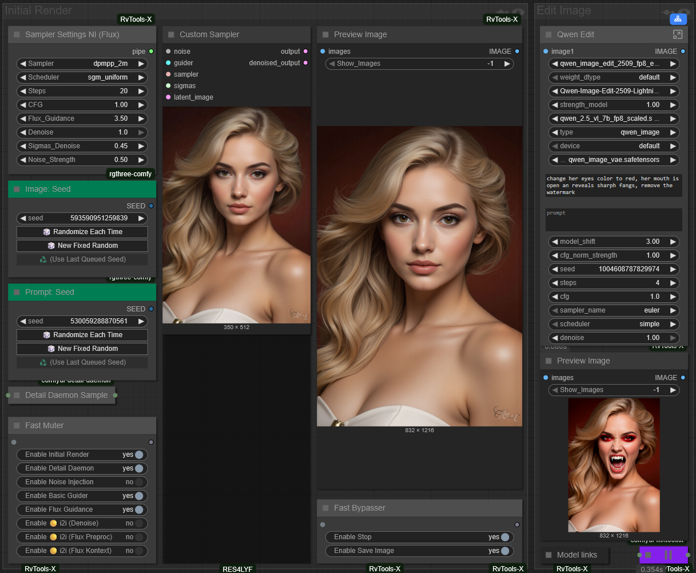Viewport: 696px width, 573px height.
Task: Open the Scheduler combo showing sgm_uniform
Action: point(82,77)
